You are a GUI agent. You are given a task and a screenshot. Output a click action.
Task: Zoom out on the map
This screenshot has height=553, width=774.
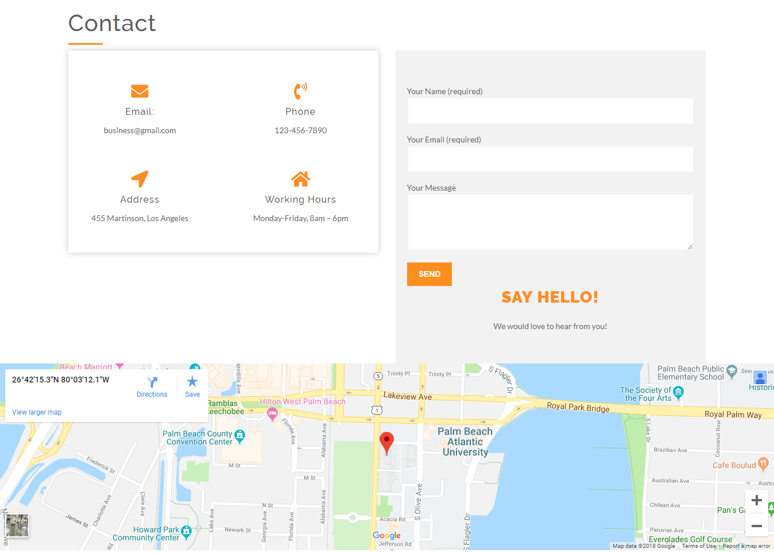point(757,526)
